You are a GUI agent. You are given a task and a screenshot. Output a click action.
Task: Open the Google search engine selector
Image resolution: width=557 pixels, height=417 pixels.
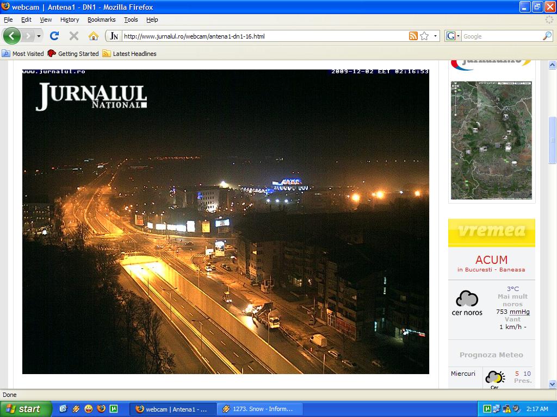pos(453,36)
